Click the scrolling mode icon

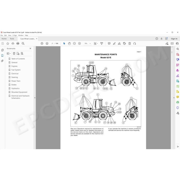(102, 43)
